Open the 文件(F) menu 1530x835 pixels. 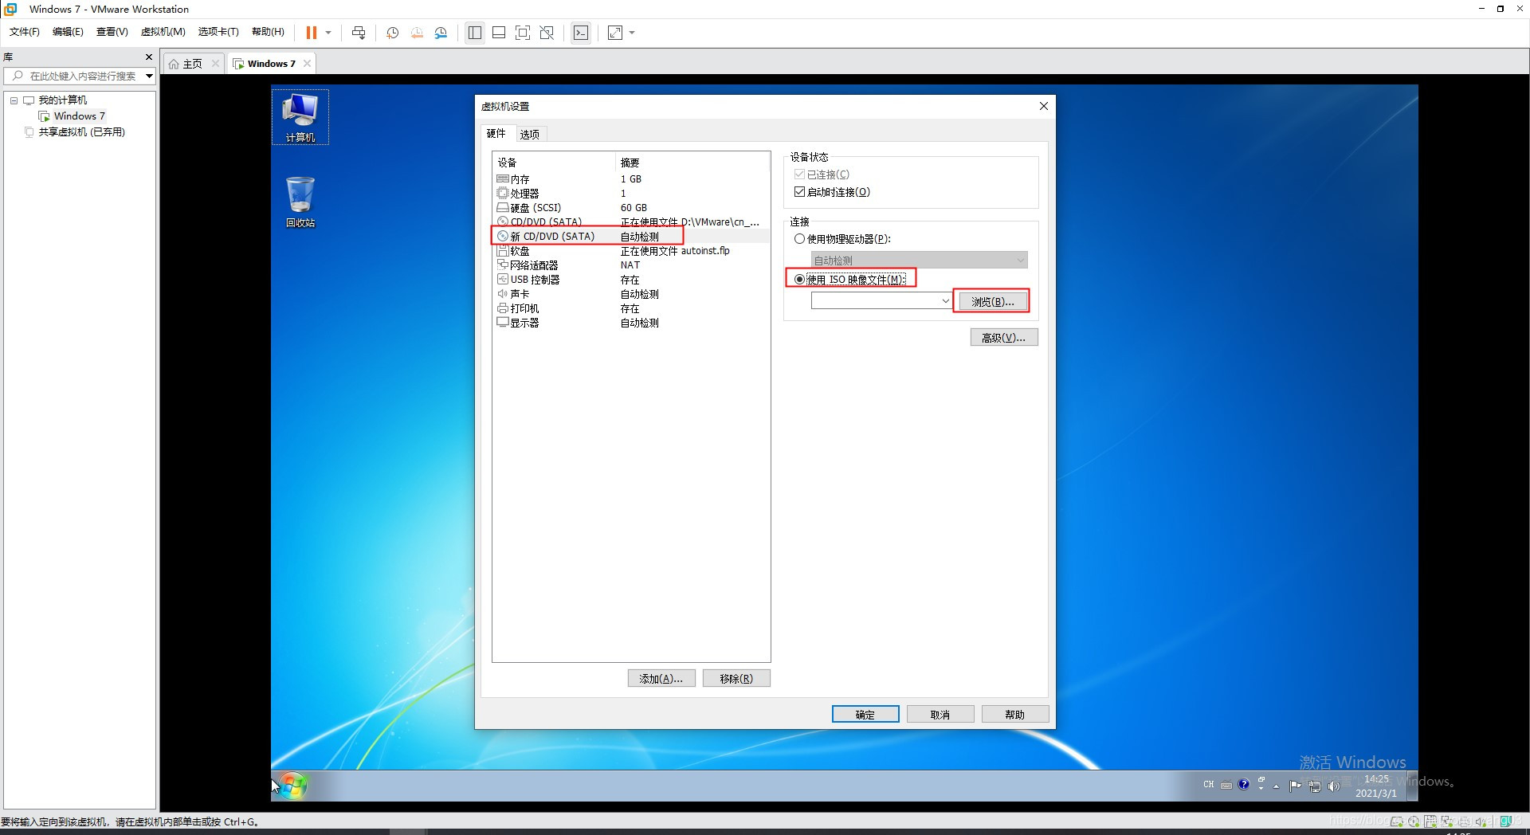[25, 32]
